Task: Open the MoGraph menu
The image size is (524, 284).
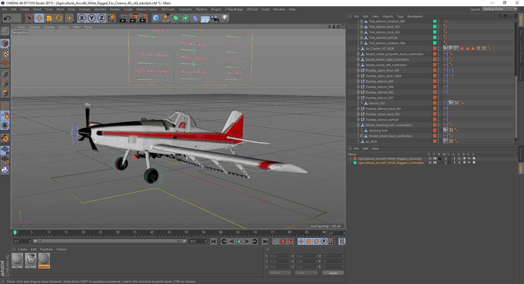Action: 168,9
